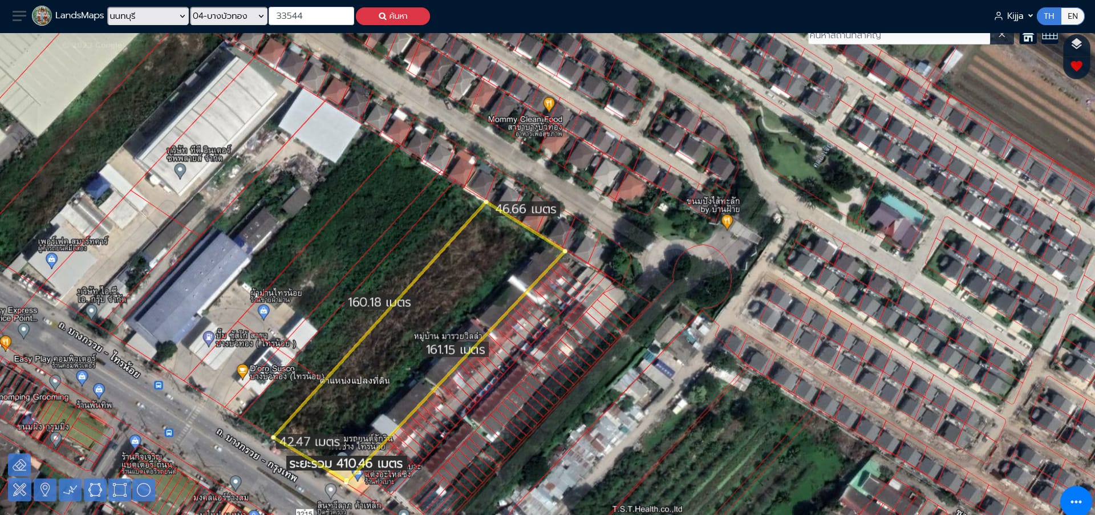Open the hamburger menu
The width and height of the screenshot is (1095, 515).
(19, 16)
